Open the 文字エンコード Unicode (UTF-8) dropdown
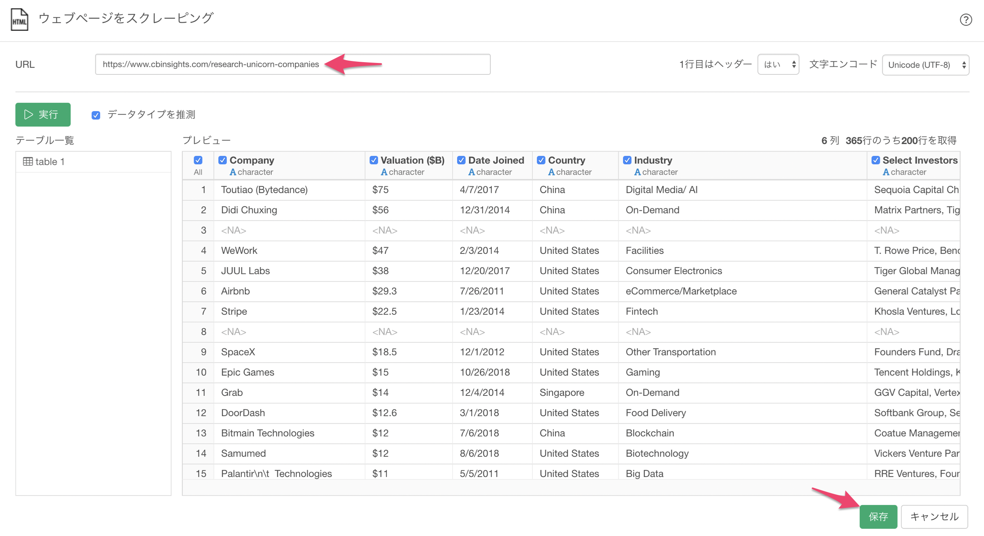 (x=926, y=65)
